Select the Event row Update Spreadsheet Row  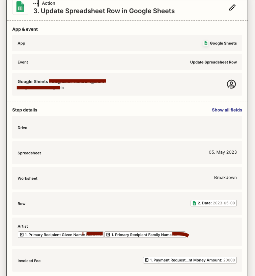[x=127, y=62]
